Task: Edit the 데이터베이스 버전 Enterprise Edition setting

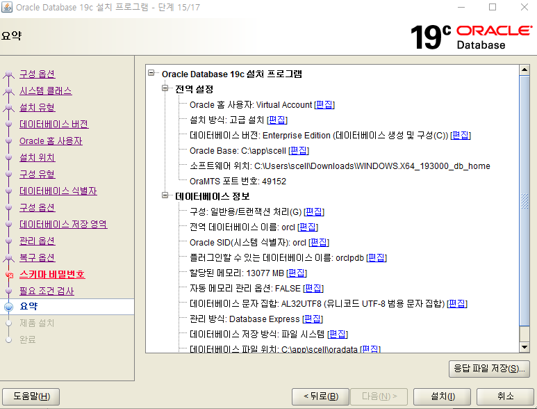Action: pos(461,136)
